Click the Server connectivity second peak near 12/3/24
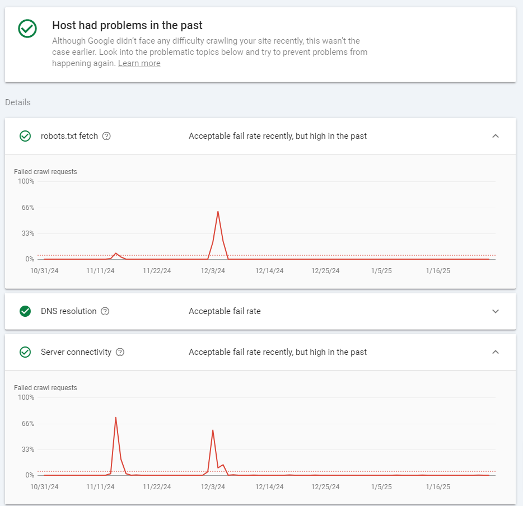 [x=213, y=430]
